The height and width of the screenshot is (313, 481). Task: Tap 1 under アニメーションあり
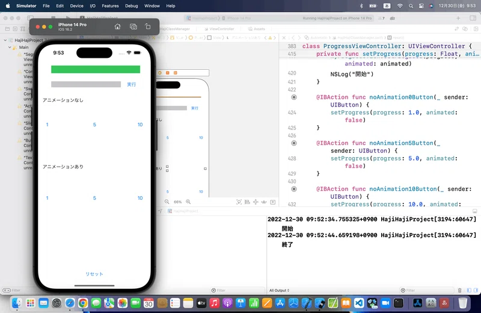point(47,198)
